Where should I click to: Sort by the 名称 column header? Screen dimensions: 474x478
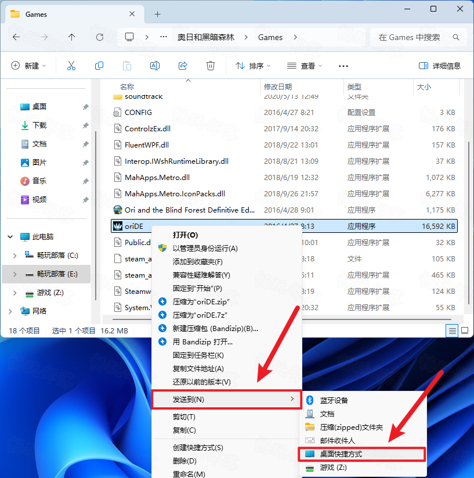(x=127, y=87)
